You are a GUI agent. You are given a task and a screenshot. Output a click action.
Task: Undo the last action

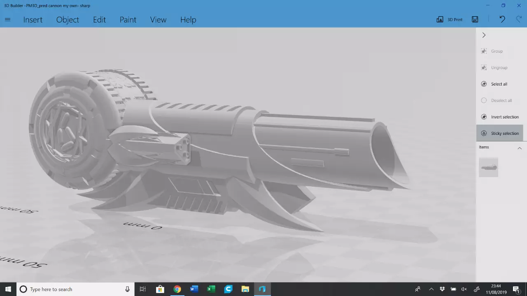pyautogui.click(x=502, y=19)
